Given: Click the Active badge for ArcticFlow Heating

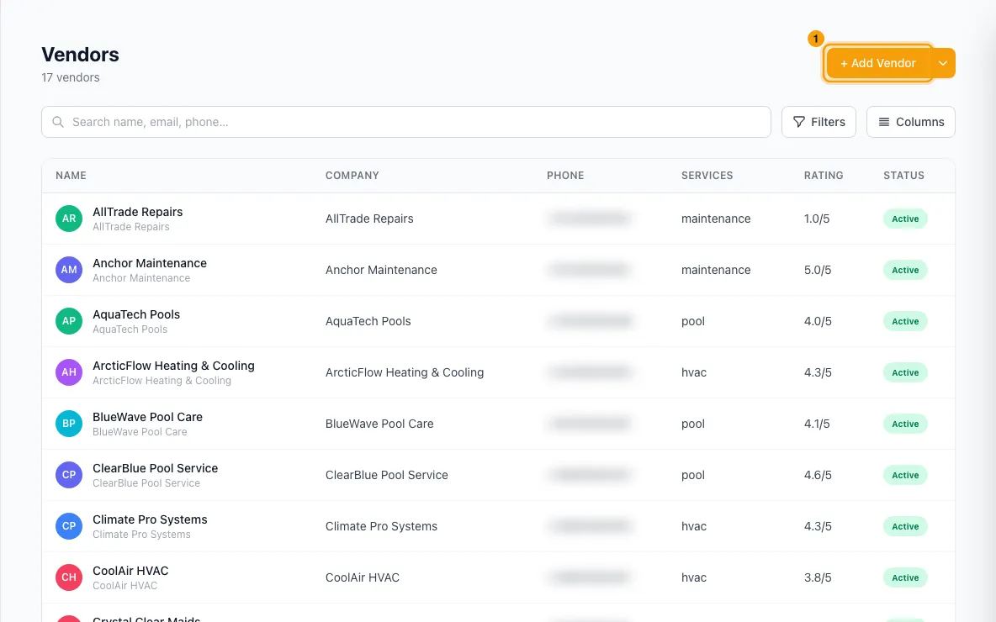Looking at the screenshot, I should point(905,373).
